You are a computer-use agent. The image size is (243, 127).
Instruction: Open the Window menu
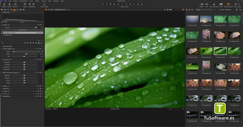(x=56, y=1)
